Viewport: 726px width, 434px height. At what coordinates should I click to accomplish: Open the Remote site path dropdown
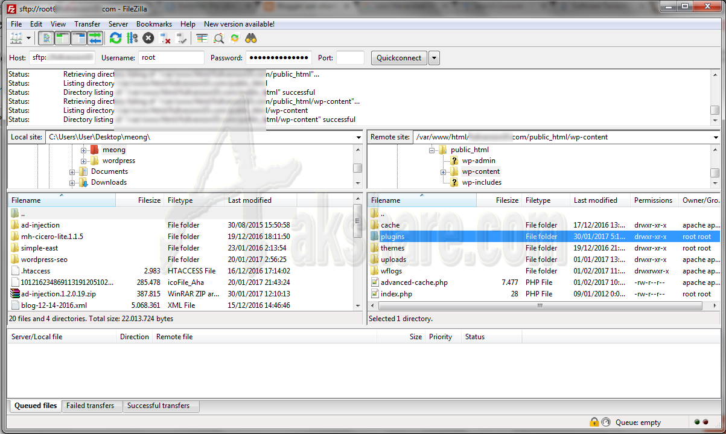click(715, 137)
